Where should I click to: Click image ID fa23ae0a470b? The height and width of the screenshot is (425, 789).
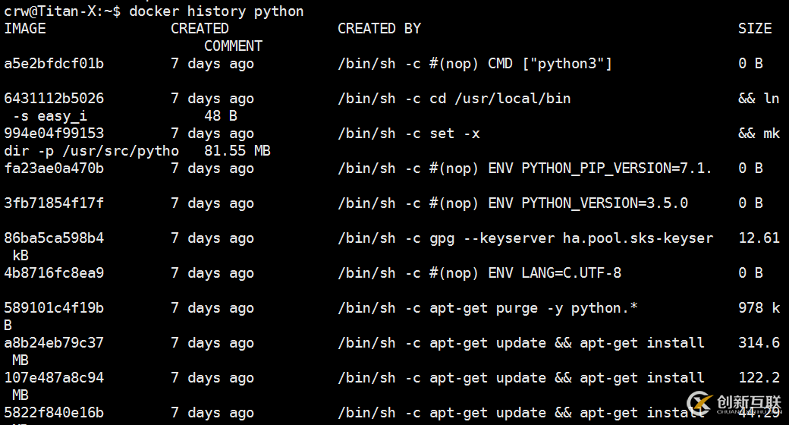54,168
